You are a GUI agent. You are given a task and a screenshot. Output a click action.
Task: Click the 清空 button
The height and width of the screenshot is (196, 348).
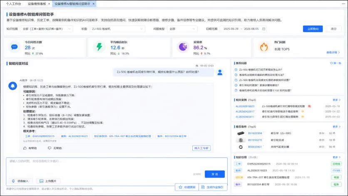333,29
